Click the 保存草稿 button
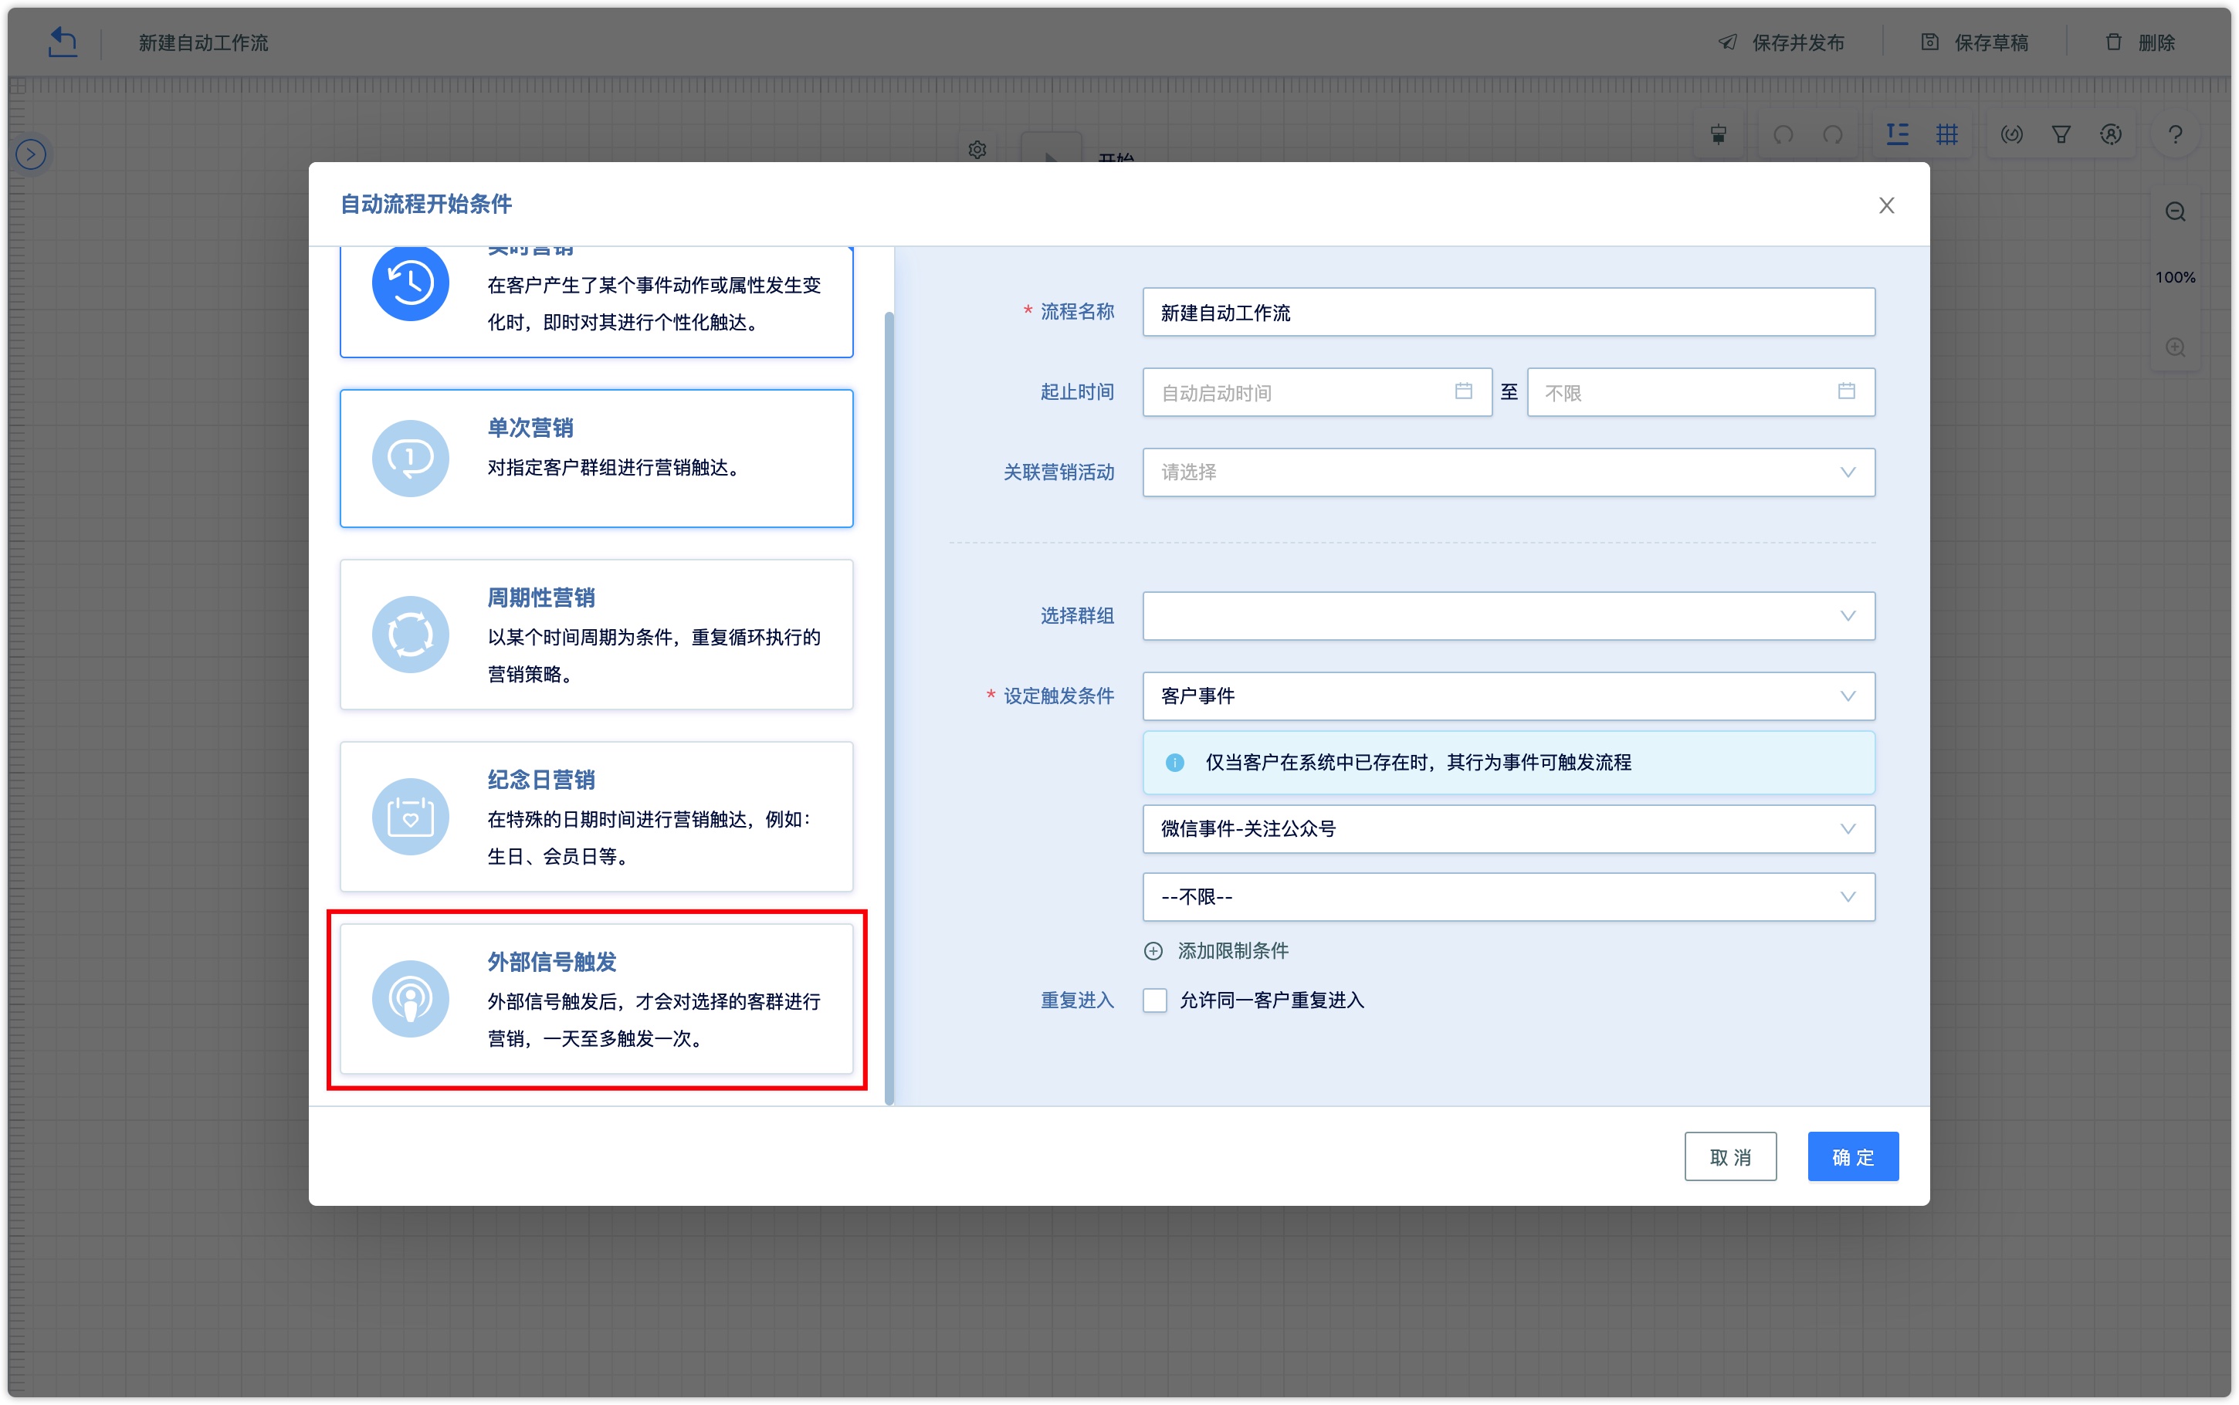Screen dimensions: 2239x1405 1974,42
